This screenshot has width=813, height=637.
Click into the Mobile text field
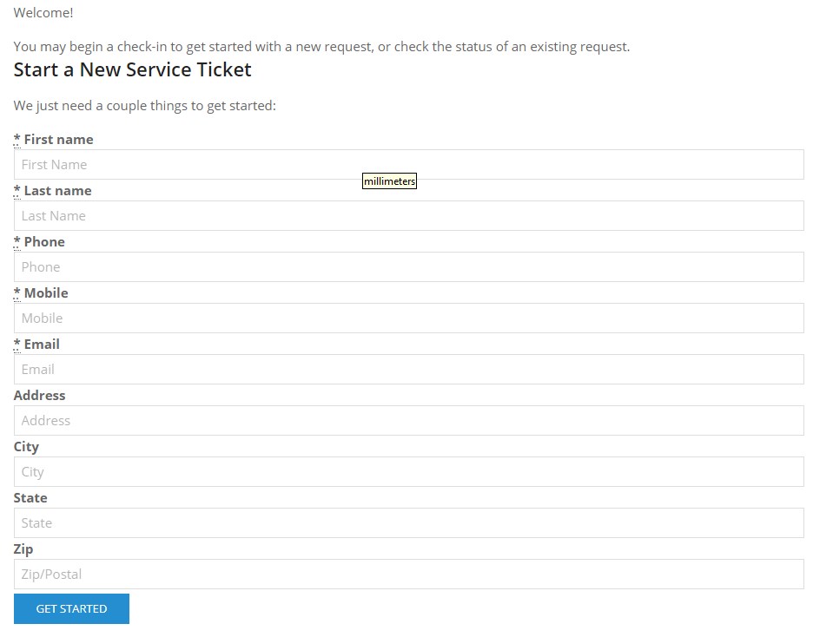pos(408,318)
